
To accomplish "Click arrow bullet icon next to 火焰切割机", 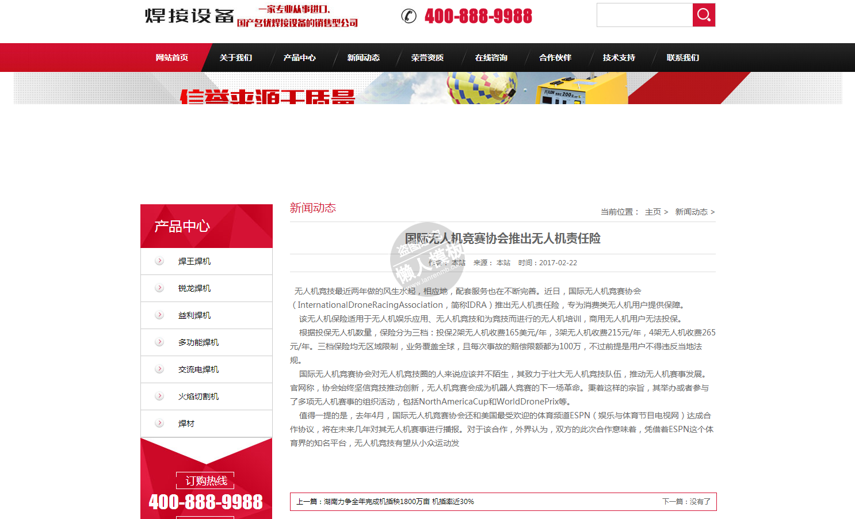I will point(159,396).
